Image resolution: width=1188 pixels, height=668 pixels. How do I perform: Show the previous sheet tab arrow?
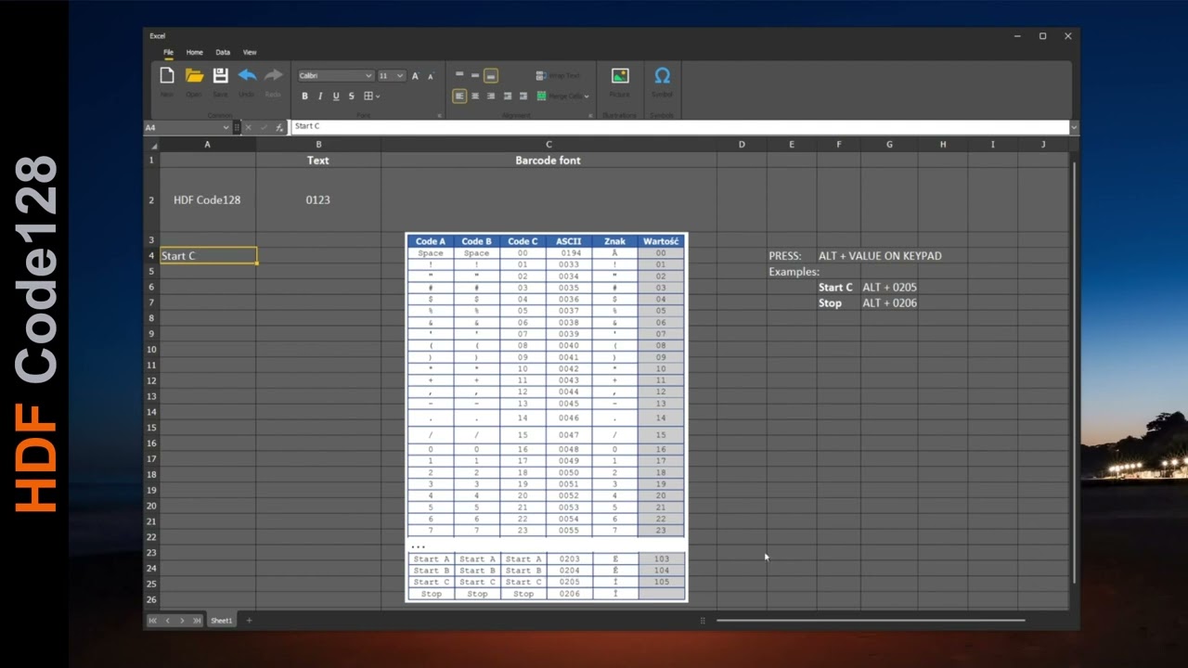(167, 621)
